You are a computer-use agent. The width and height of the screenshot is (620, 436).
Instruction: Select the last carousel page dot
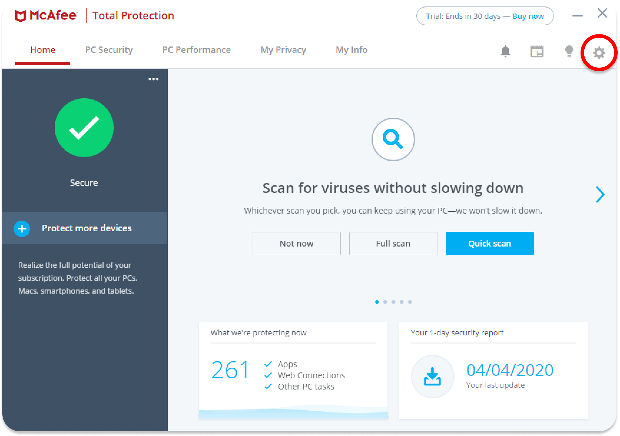(410, 302)
